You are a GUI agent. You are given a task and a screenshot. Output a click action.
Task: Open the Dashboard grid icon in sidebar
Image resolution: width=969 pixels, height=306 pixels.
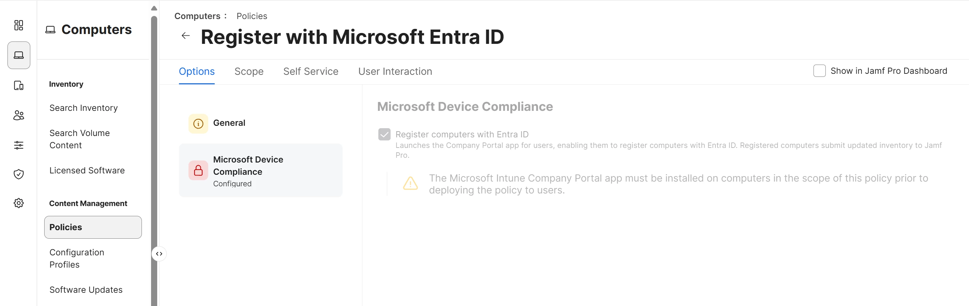18,25
